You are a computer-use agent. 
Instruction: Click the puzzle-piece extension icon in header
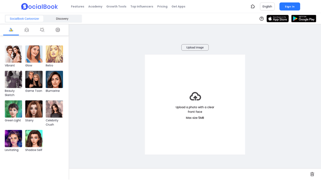click(253, 6)
